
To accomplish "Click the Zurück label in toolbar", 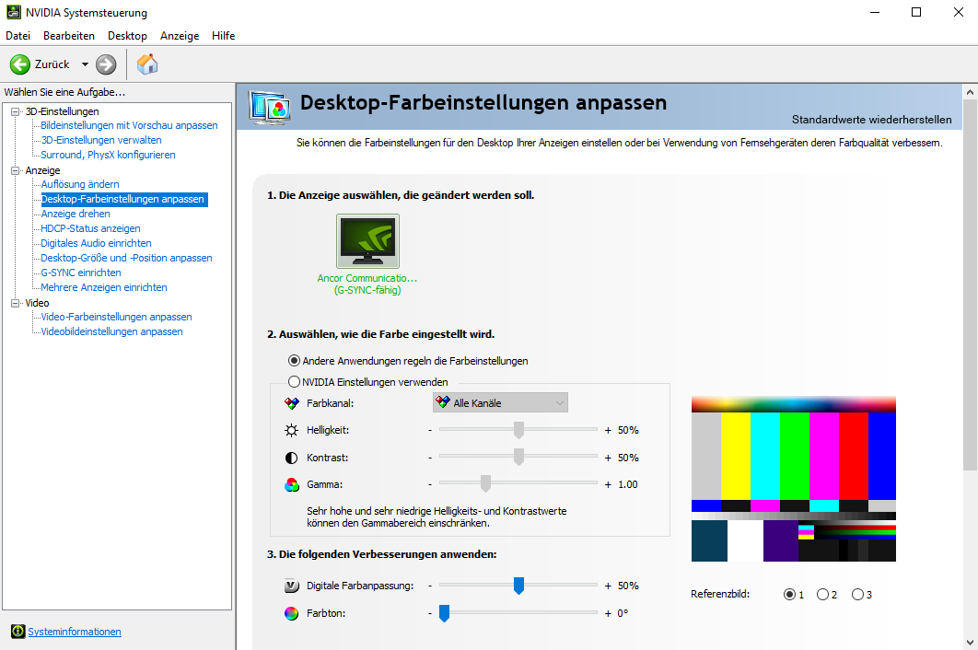I will pos(52,64).
